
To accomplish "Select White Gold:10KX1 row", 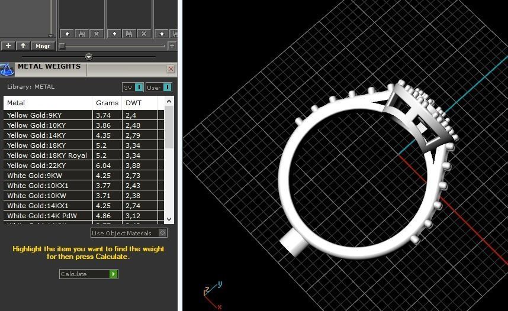I will pyautogui.click(x=84, y=186).
